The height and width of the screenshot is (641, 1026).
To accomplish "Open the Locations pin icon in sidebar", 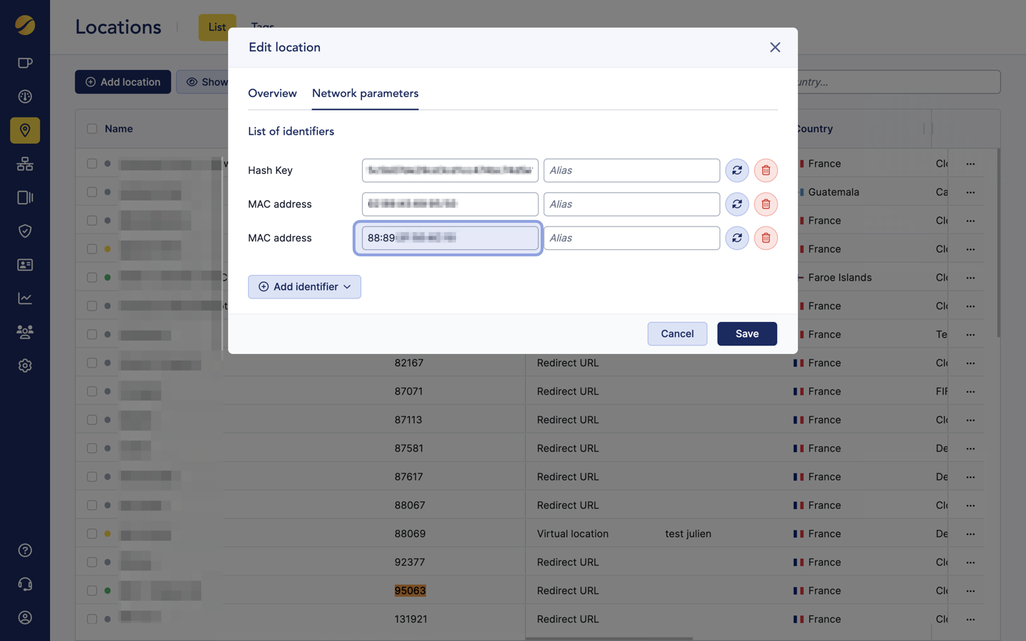I will tap(25, 130).
